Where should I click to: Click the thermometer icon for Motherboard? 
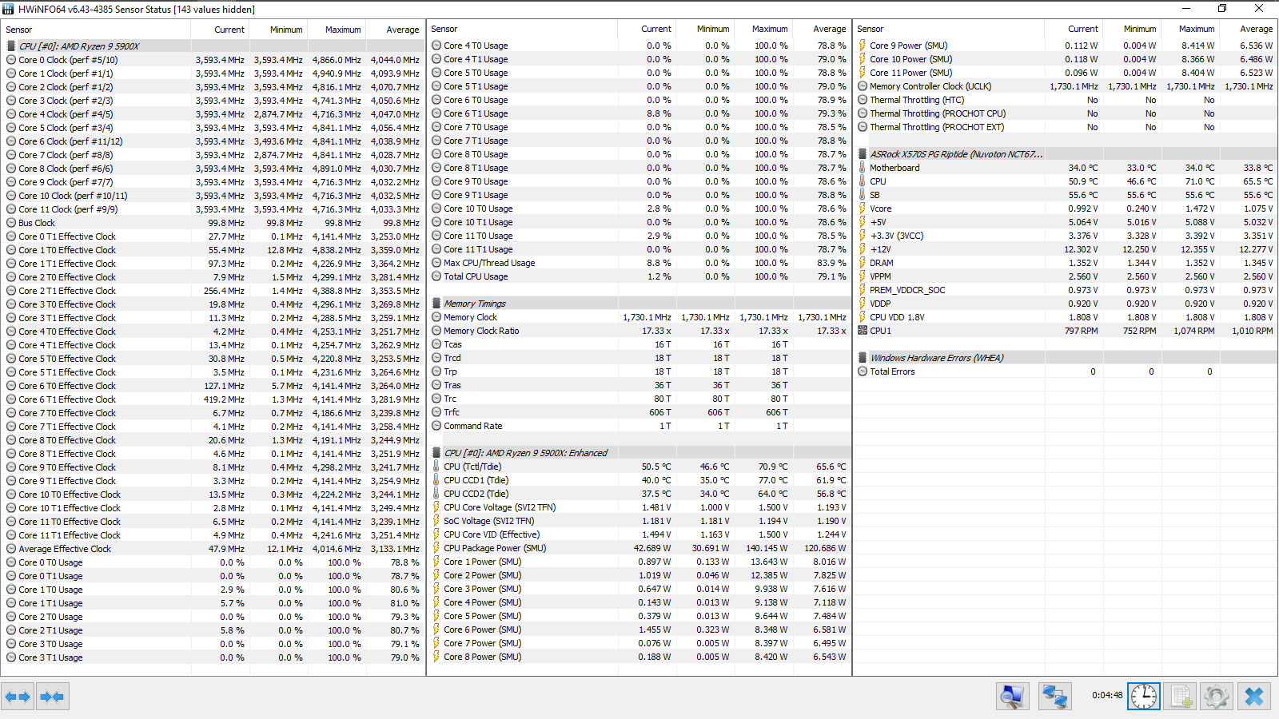863,168
